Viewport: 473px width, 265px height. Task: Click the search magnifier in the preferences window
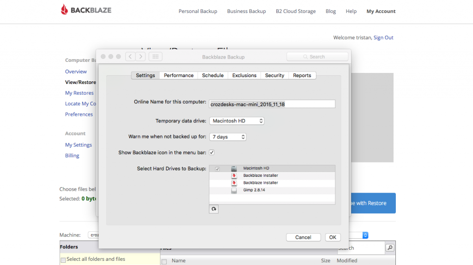305,57
